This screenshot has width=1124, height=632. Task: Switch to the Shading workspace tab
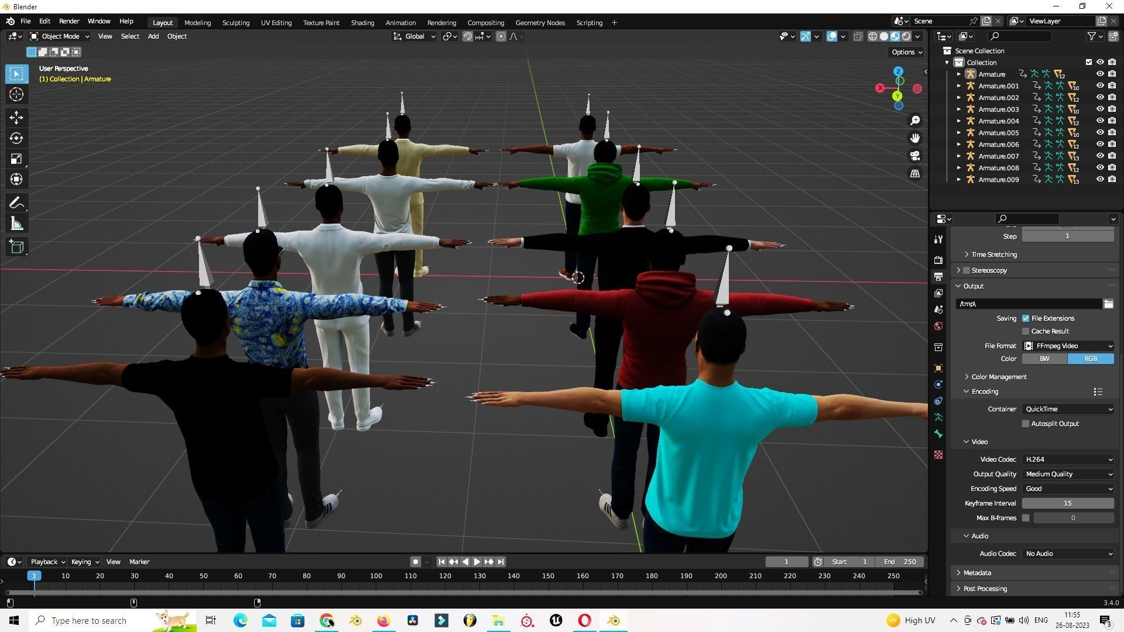[362, 23]
